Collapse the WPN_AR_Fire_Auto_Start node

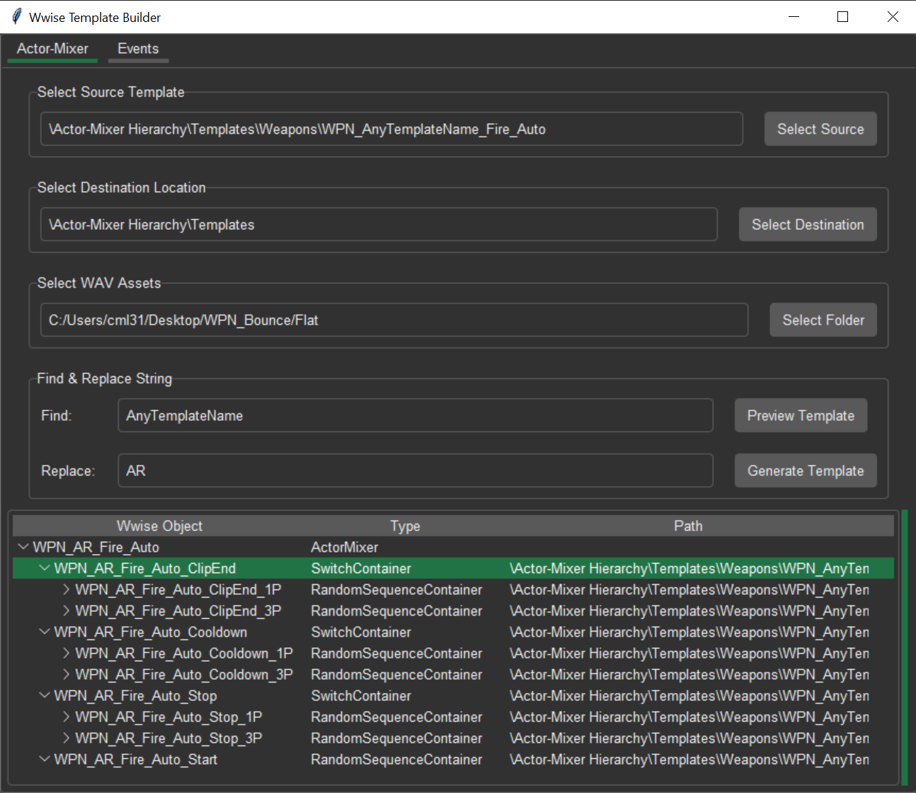click(45, 759)
